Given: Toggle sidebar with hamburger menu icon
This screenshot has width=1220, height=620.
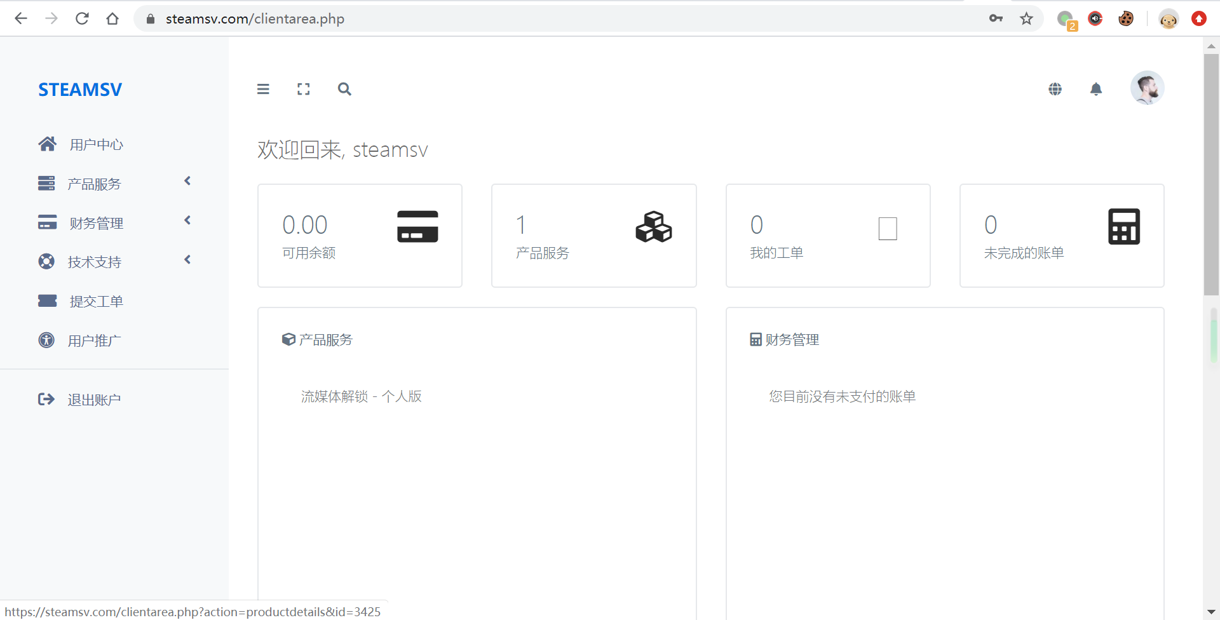Looking at the screenshot, I should tap(263, 89).
